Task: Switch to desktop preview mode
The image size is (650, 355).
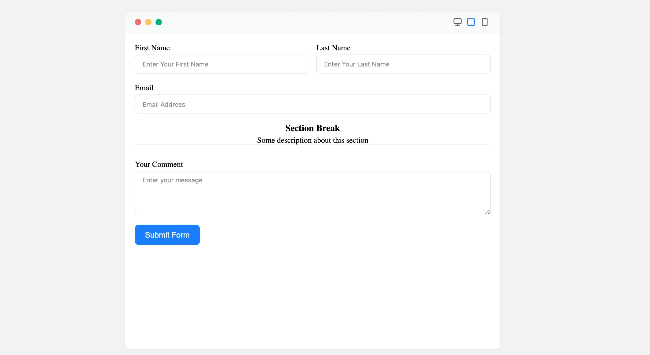Action: [x=457, y=22]
